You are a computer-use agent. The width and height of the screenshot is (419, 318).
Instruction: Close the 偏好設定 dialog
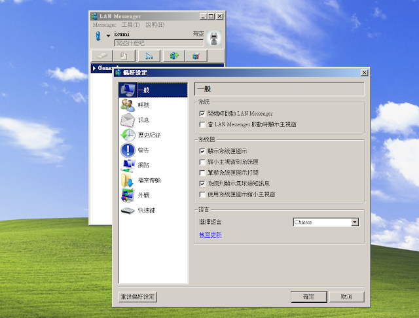point(364,73)
